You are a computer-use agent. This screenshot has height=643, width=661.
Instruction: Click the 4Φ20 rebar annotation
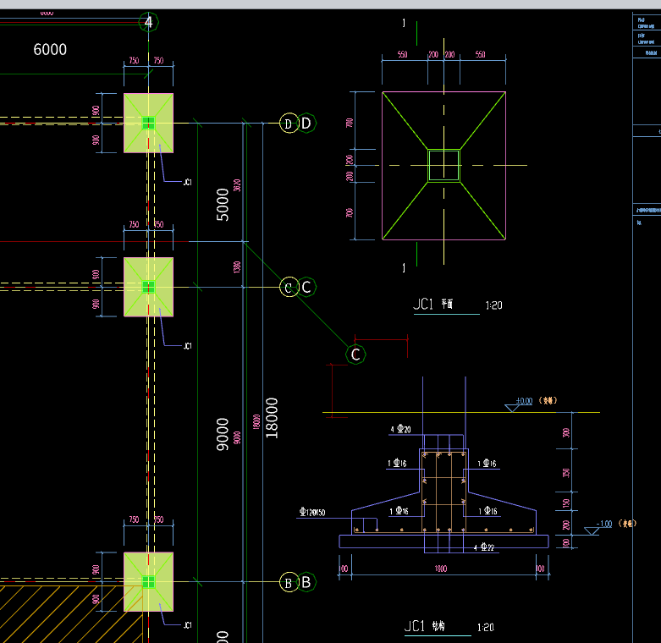(400, 429)
